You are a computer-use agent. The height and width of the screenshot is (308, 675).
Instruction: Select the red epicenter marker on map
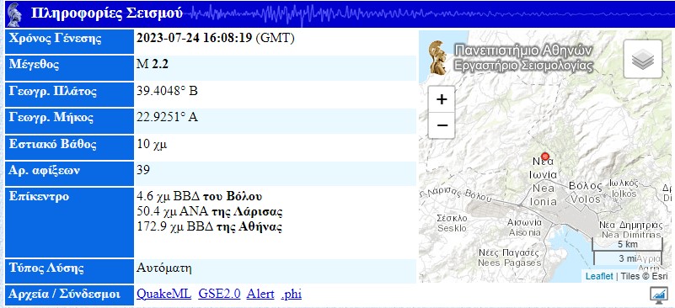click(545, 157)
